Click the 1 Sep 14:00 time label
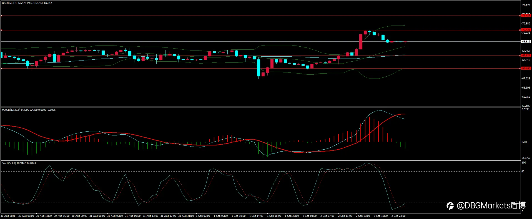 point(256,216)
